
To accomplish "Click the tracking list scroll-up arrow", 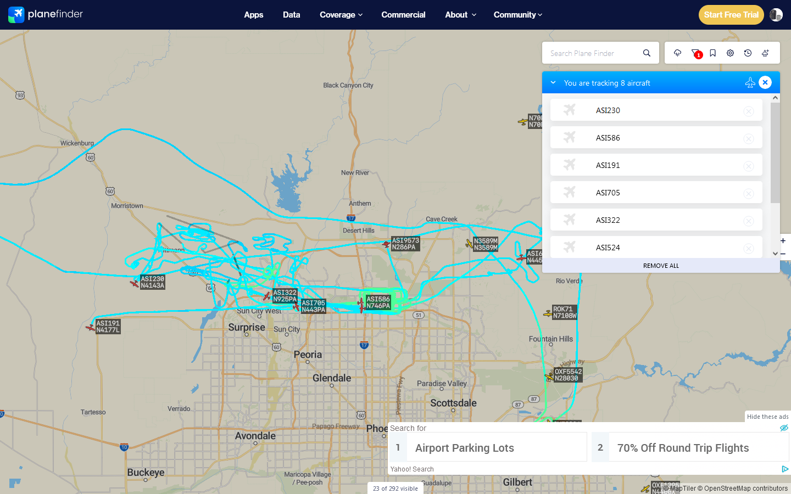I will coord(775,98).
